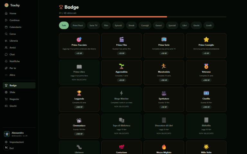Filter badges by Generi
247x154 pixels.
point(159,25)
